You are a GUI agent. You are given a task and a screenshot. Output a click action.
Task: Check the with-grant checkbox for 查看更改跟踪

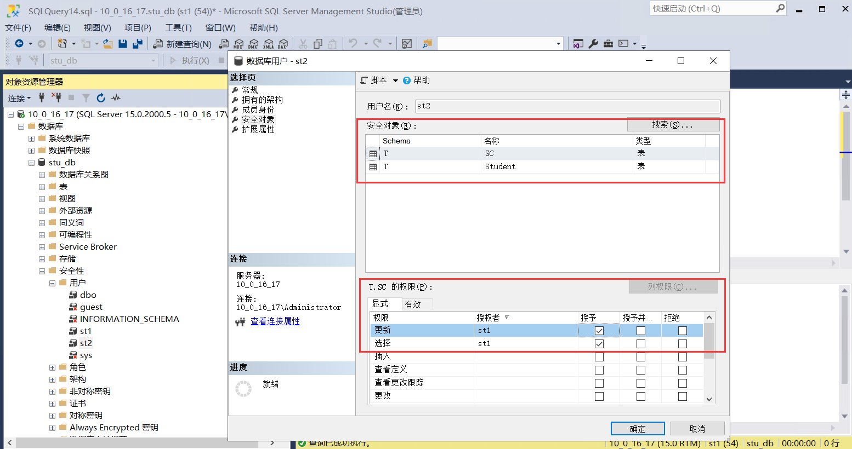click(641, 383)
